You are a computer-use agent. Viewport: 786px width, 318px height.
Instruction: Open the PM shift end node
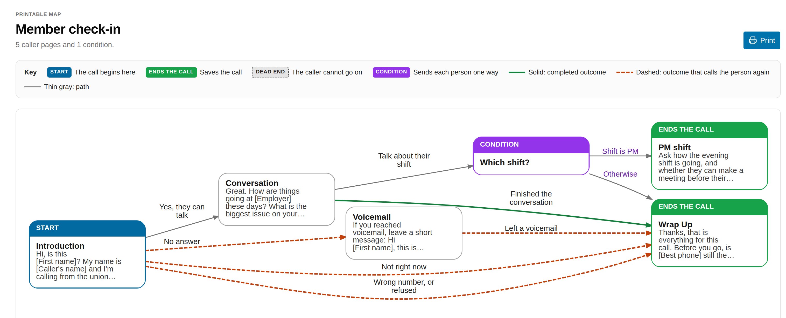point(710,156)
